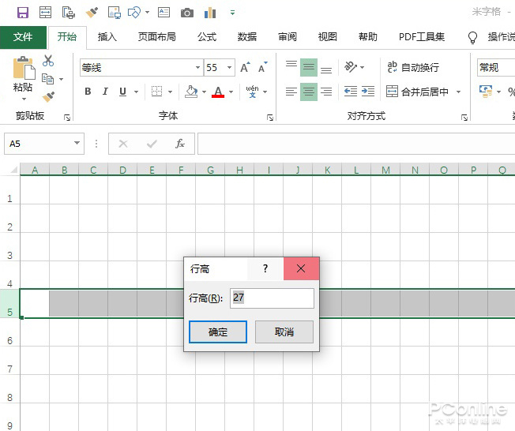
Task: Toggle Italic formatting
Action: pos(105,92)
